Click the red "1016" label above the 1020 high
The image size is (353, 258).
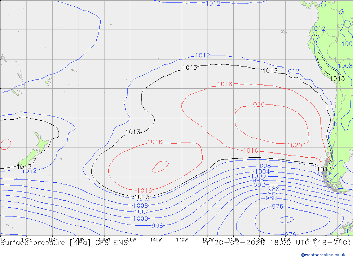pos(225,84)
